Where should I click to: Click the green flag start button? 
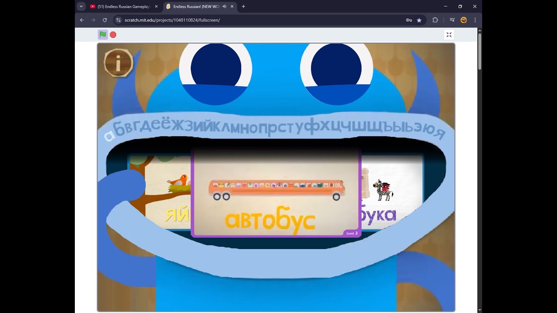(103, 34)
